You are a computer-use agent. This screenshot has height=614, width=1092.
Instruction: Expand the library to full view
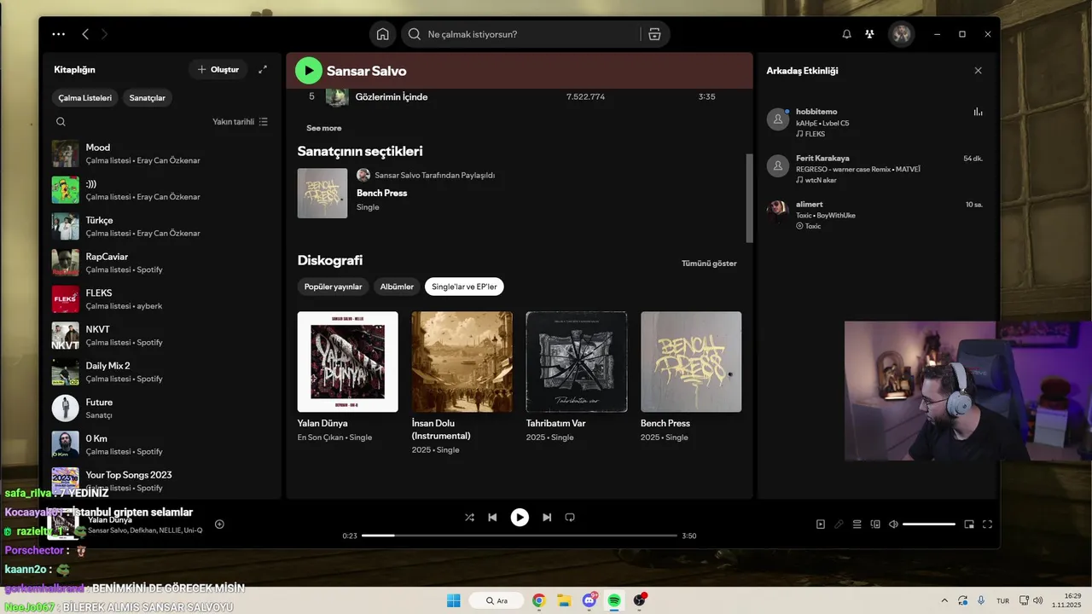pyautogui.click(x=263, y=69)
